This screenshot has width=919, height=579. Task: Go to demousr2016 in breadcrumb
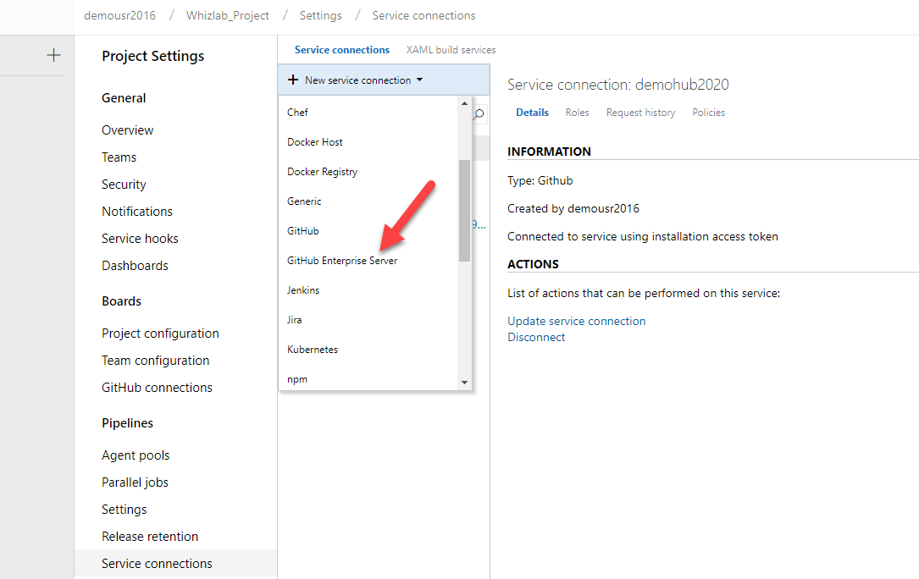119,15
